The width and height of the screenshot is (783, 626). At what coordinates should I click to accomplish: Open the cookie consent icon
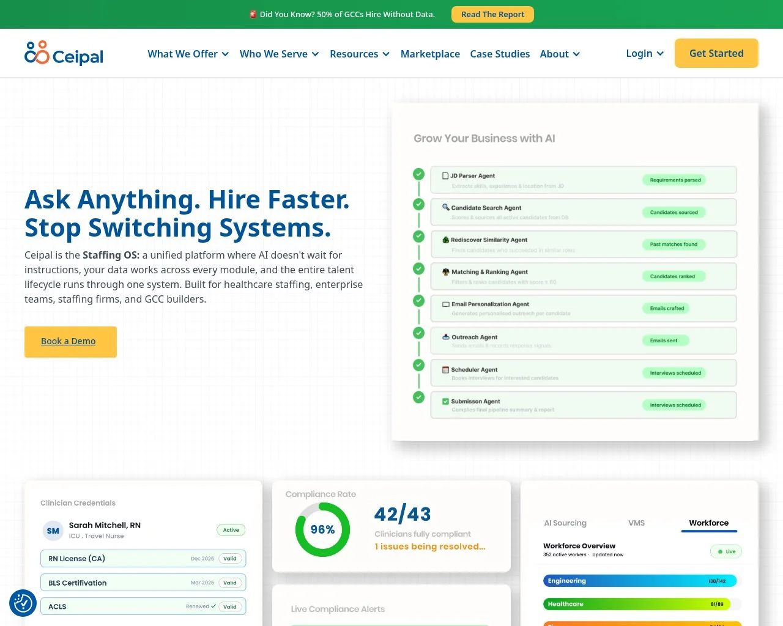[23, 603]
